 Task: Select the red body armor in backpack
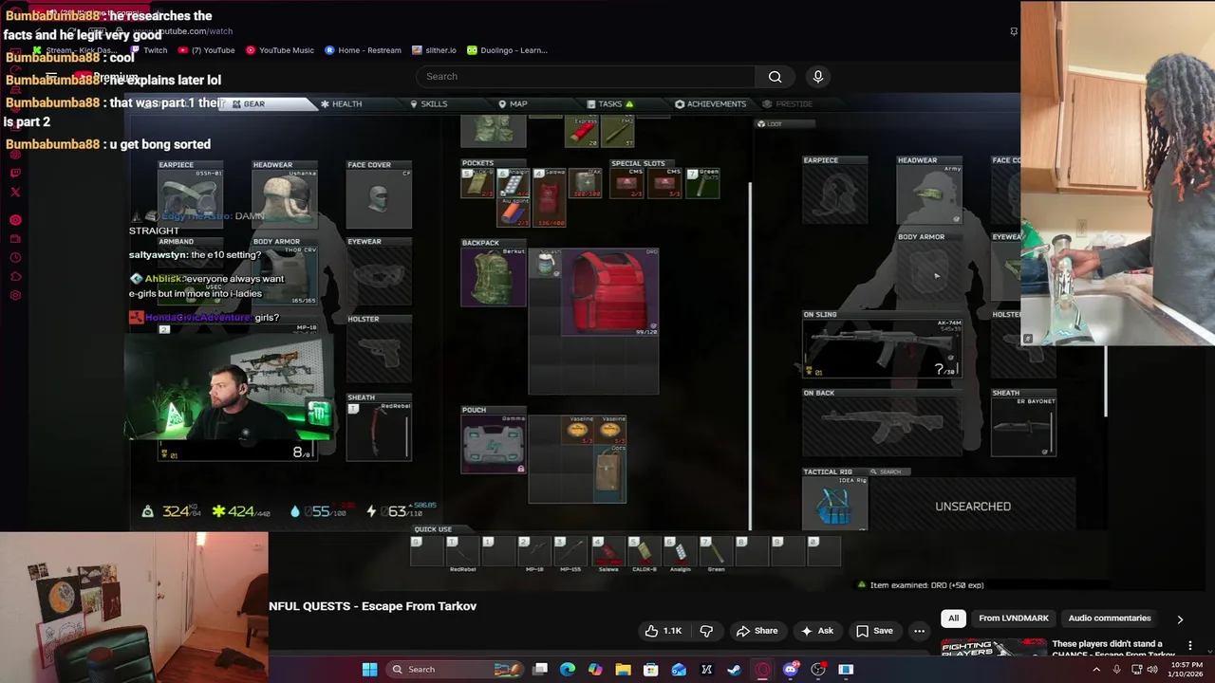609,292
